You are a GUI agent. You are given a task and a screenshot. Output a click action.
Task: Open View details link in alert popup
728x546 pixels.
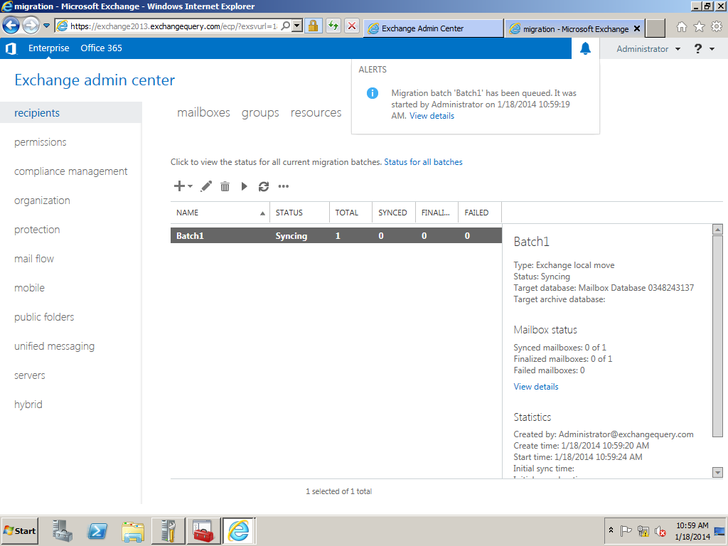432,116
